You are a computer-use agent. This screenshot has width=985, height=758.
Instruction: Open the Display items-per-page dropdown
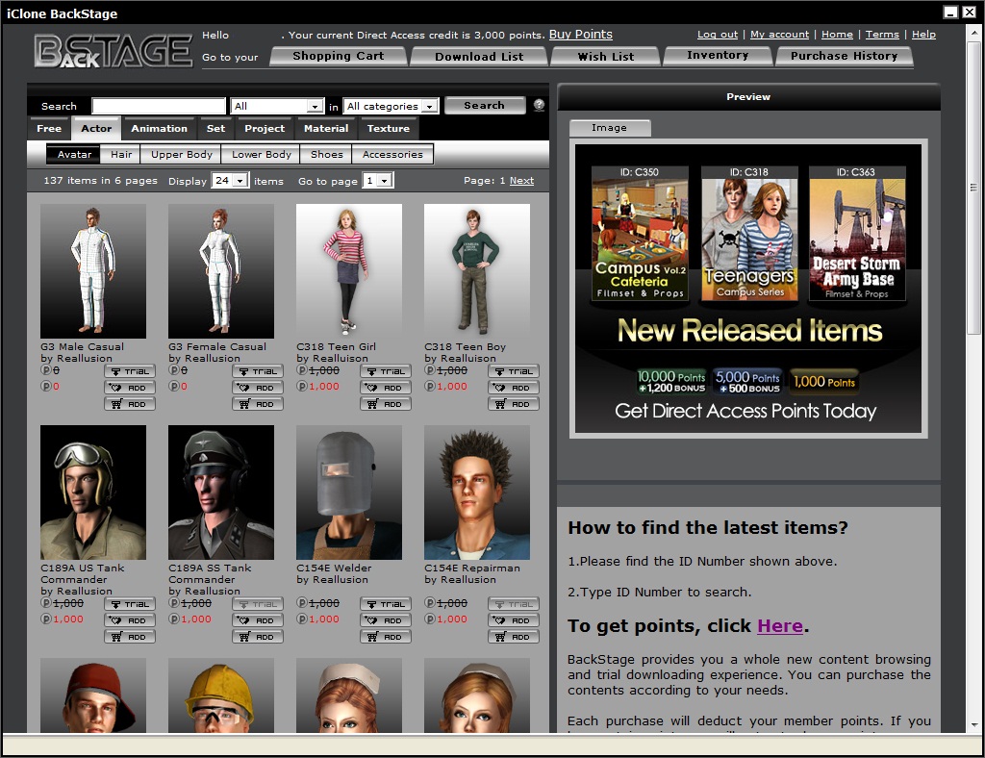[x=229, y=181]
